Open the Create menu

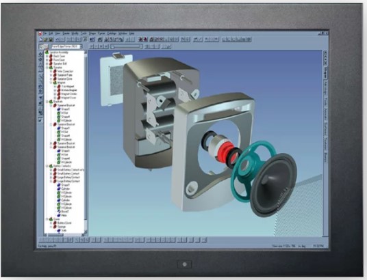[66, 33]
